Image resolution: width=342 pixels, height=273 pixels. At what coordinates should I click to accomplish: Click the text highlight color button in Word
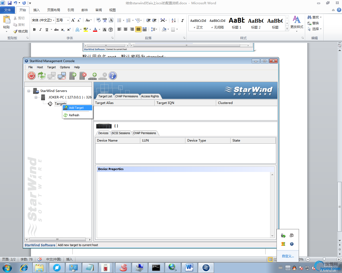(86, 30)
